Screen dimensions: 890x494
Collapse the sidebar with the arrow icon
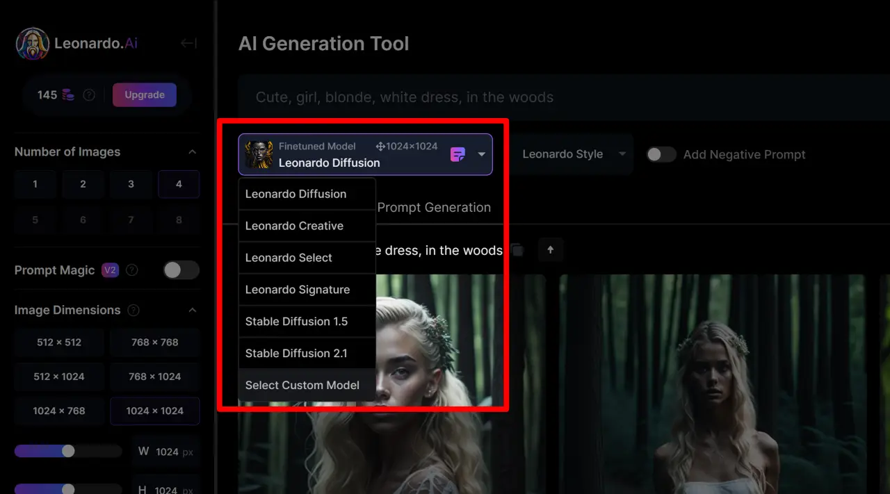pyautogui.click(x=188, y=43)
